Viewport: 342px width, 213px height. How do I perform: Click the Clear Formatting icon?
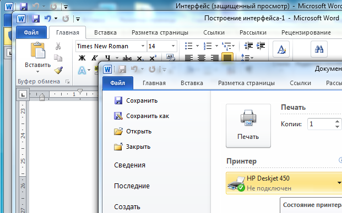click(170, 58)
